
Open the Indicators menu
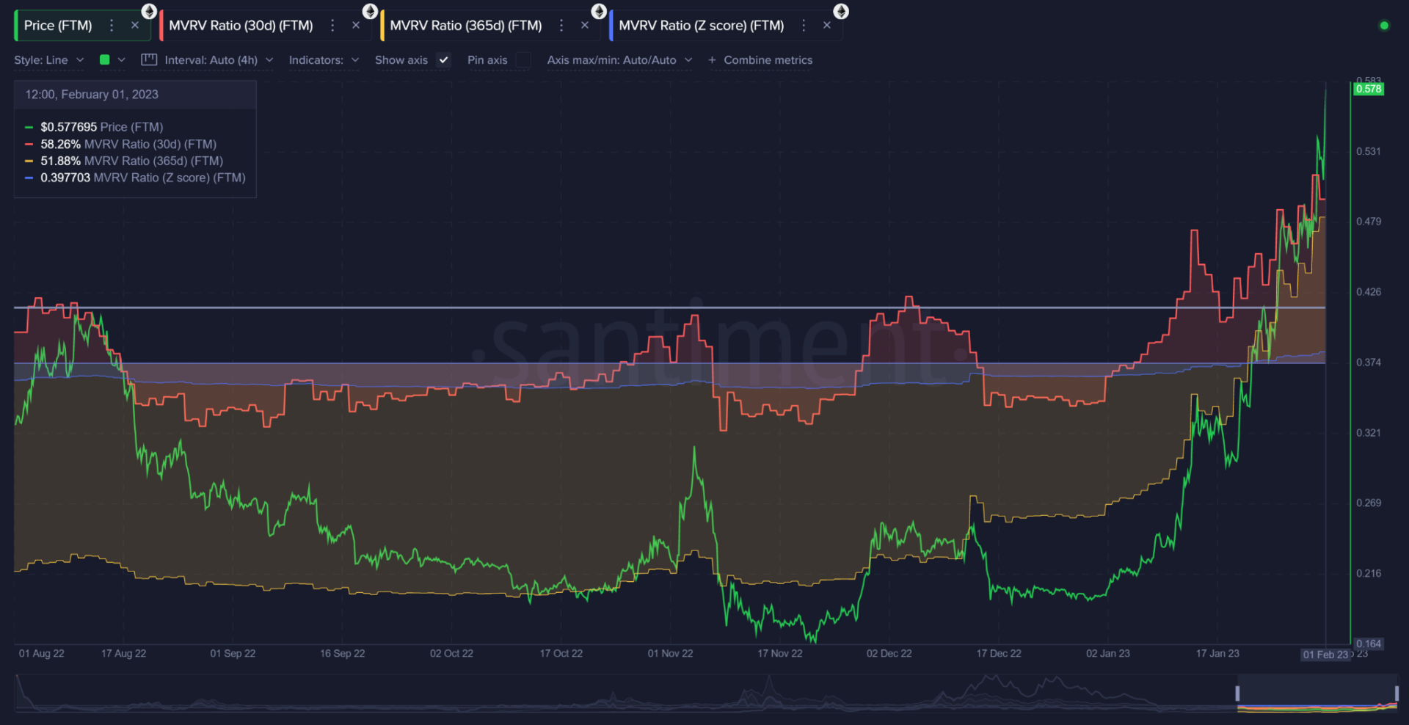point(323,59)
